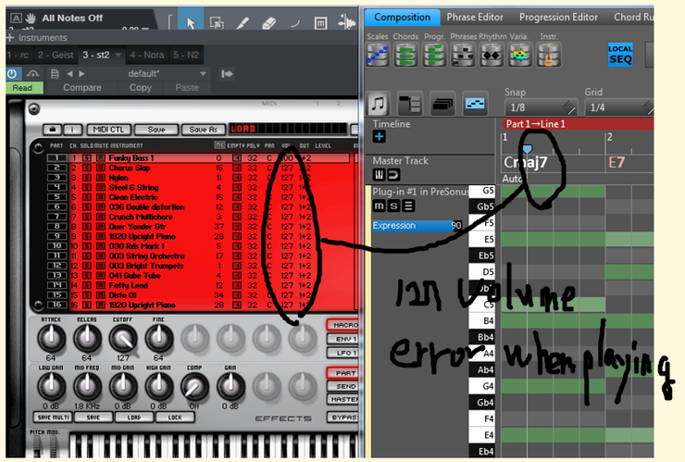Select the range selection tool

pyautogui.click(x=217, y=23)
